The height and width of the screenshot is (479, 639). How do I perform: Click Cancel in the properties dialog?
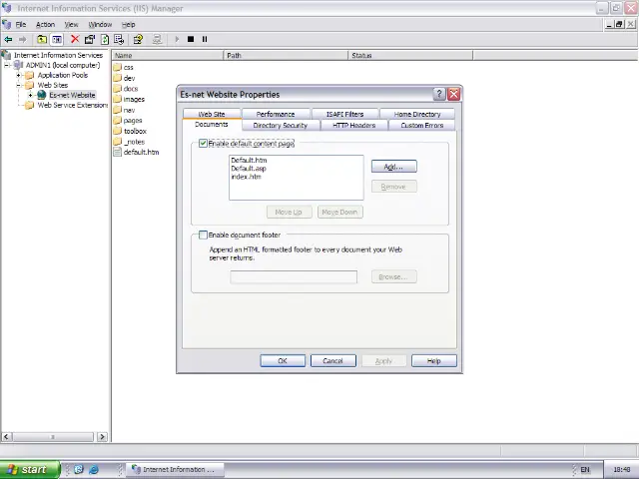pyautogui.click(x=332, y=361)
